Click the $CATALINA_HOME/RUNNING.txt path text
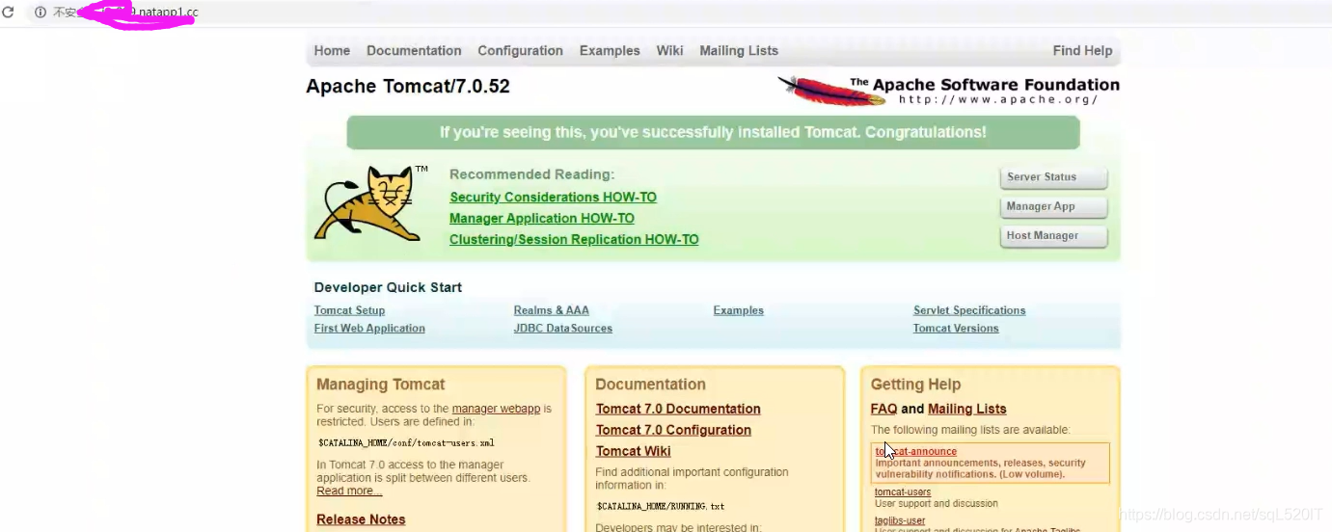This screenshot has height=532, width=1332. 661,506
